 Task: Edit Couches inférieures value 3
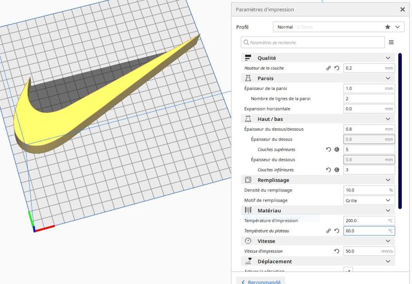tap(369, 170)
